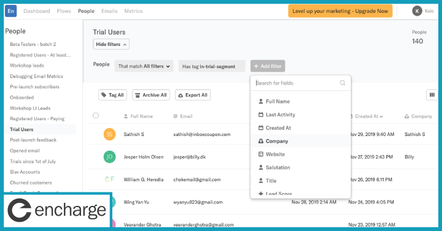The image size is (442, 231).
Task: Click Sathish S orange SS avatar
Action: [109, 134]
